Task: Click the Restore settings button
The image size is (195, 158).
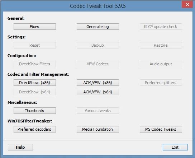Action: [161, 45]
